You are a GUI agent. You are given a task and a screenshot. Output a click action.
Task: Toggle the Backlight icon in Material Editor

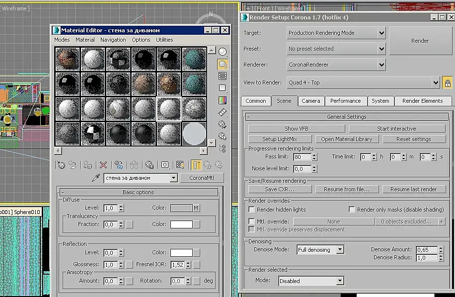coord(223,64)
